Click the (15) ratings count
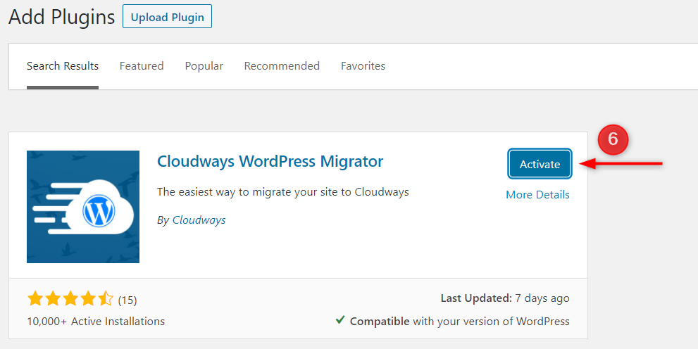 127,300
